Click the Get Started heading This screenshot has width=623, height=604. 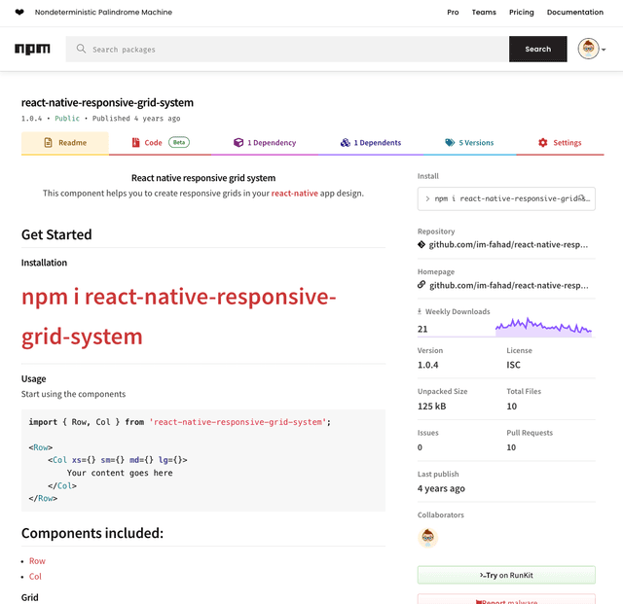[56, 234]
